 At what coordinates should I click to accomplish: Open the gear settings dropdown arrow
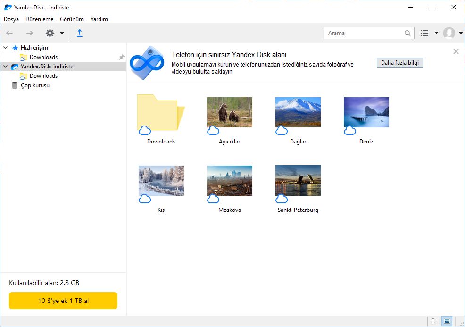(x=62, y=33)
